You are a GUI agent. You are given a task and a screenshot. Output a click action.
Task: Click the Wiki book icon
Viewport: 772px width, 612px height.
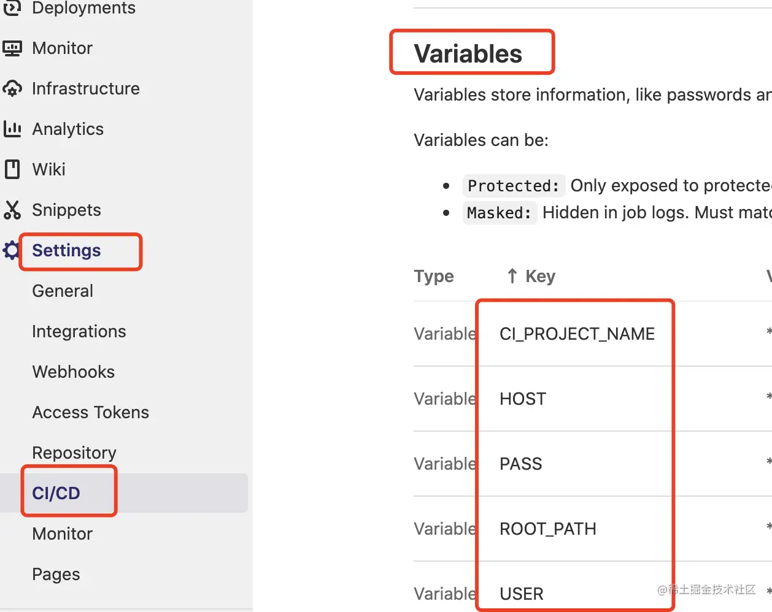(x=12, y=169)
